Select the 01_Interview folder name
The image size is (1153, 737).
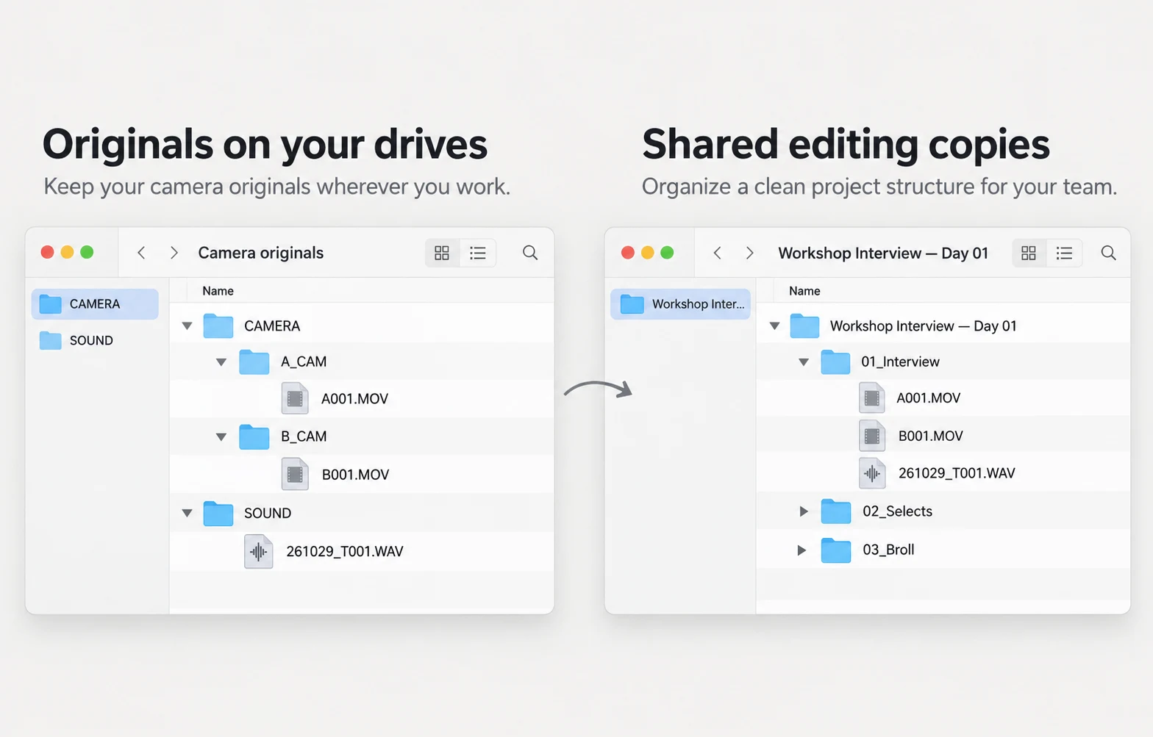pyautogui.click(x=900, y=362)
